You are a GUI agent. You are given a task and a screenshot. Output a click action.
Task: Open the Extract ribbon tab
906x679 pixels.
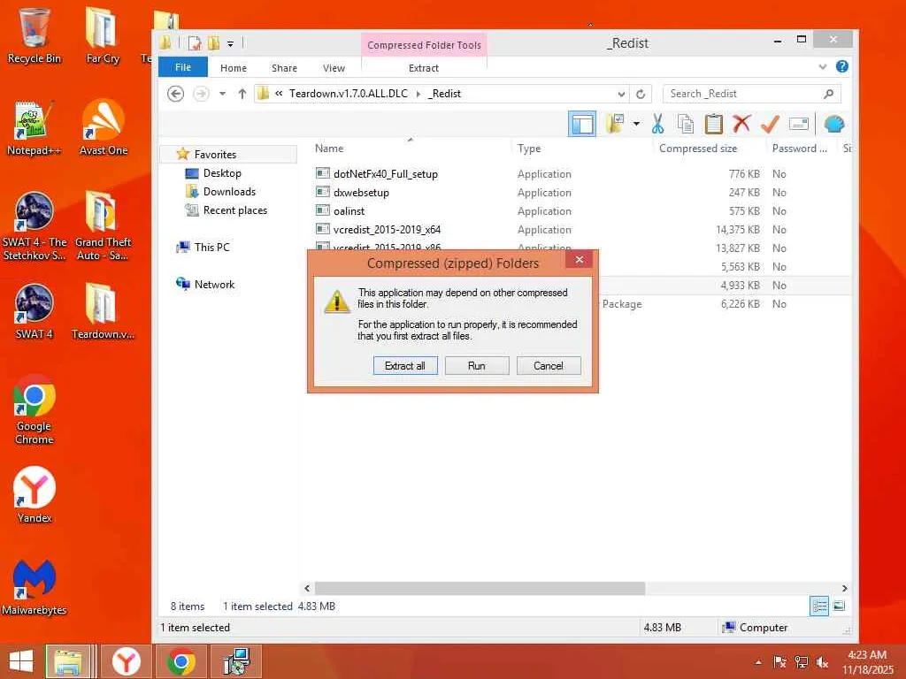[424, 67]
